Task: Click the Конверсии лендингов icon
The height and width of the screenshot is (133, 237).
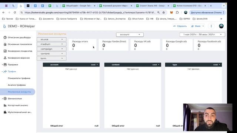Action: pyautogui.click(x=5, y=51)
